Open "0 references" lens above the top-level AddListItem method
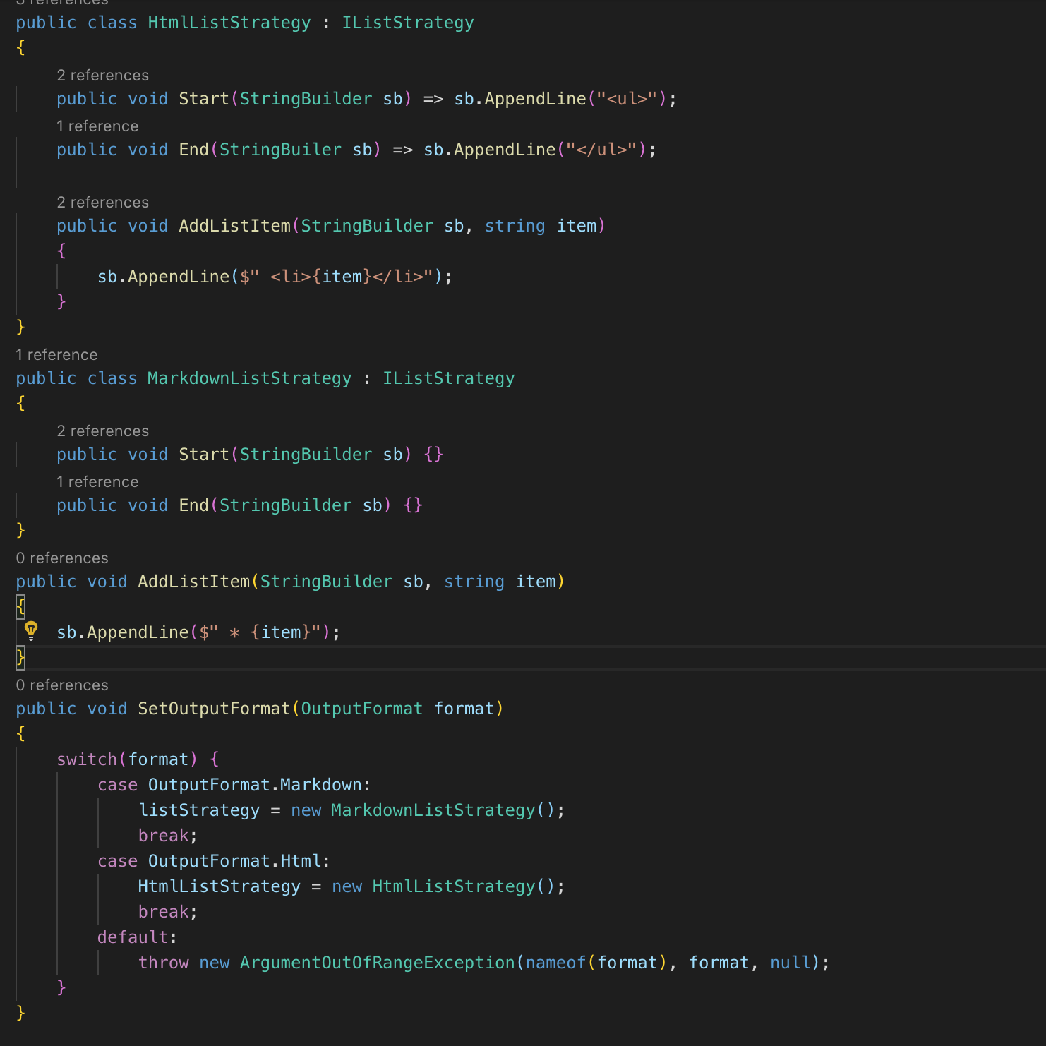The height and width of the screenshot is (1046, 1046). point(62,558)
